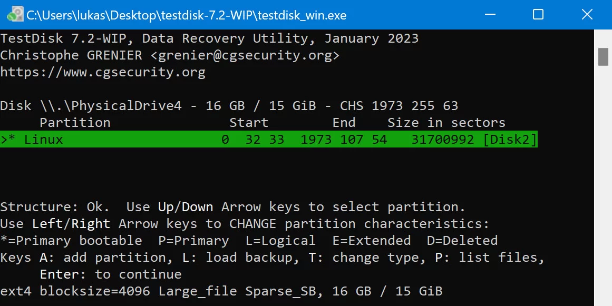This screenshot has height=306, width=612.
Task: Click the vertical scrollbar thumb
Action: (x=603, y=56)
